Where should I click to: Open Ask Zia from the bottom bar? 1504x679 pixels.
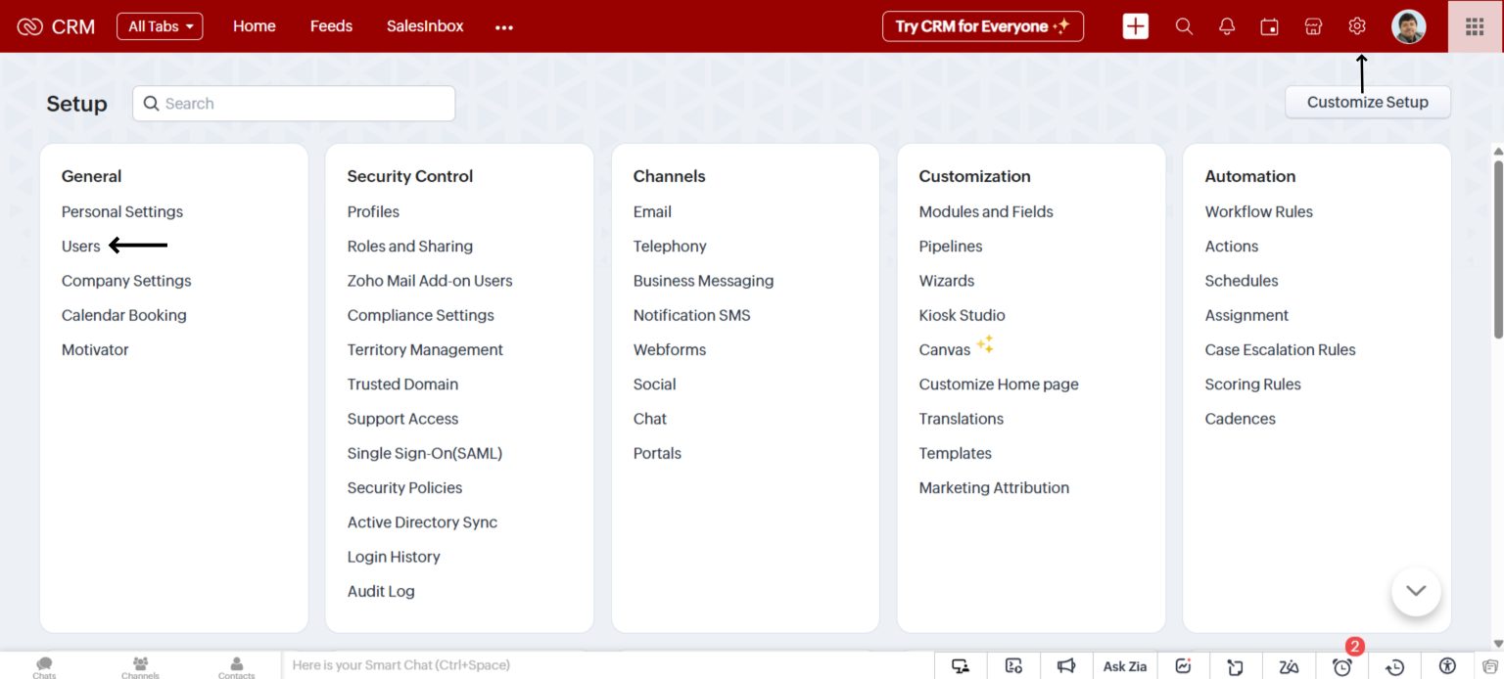point(1124,665)
